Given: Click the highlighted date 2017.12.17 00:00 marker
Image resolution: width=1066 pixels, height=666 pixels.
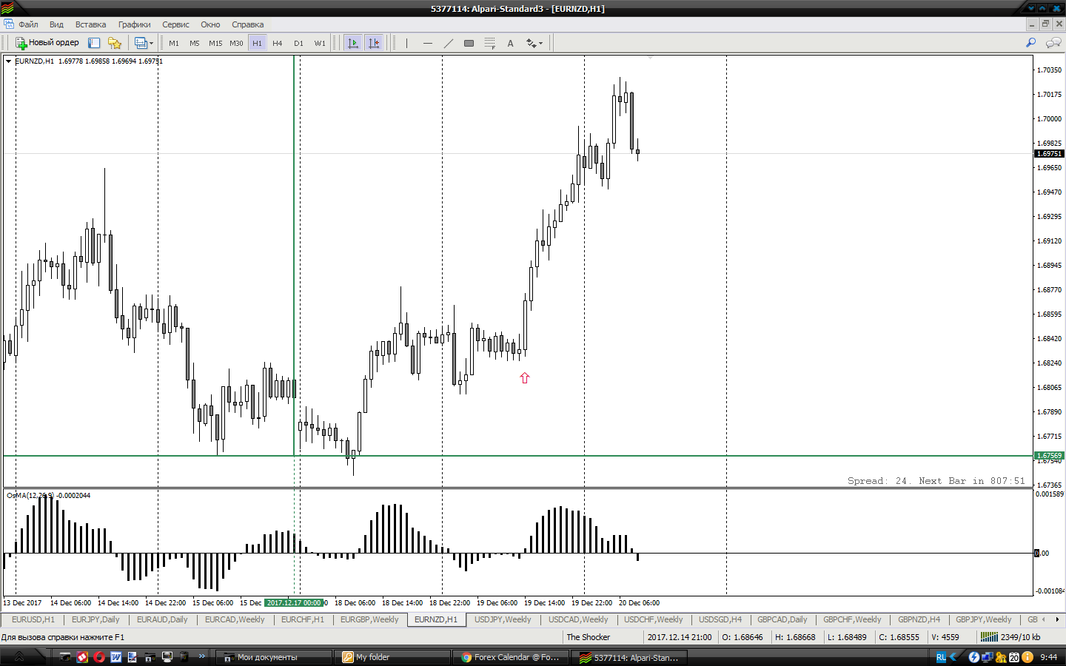Looking at the screenshot, I should [294, 603].
